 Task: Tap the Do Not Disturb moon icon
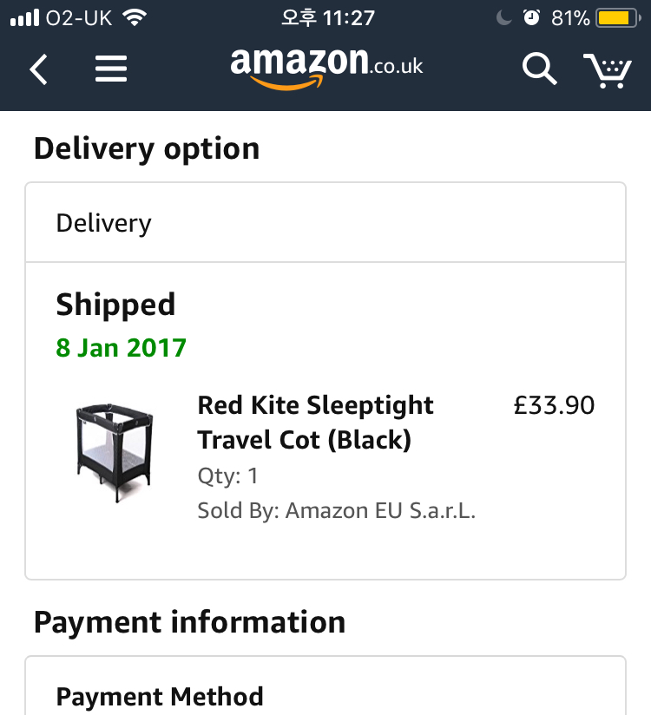click(x=504, y=17)
